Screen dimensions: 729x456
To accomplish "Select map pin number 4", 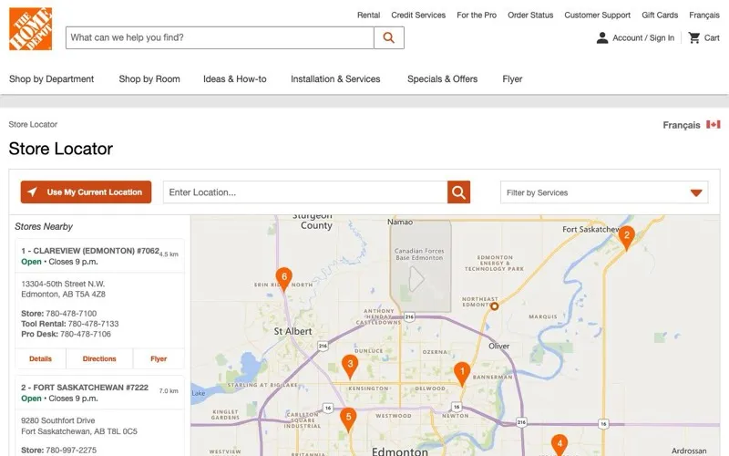I will point(560,444).
